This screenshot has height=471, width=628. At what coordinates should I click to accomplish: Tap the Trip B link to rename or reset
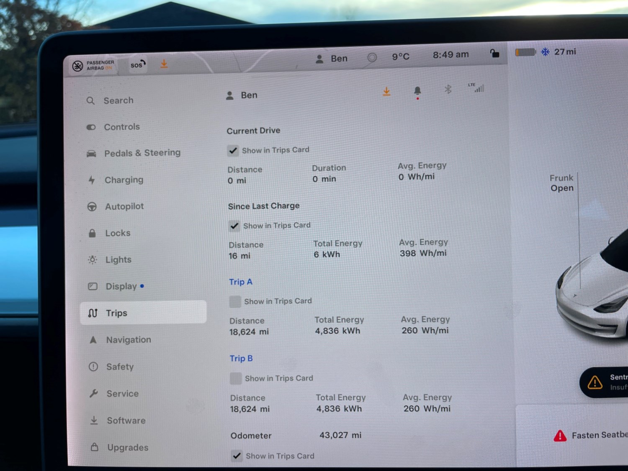coord(241,358)
